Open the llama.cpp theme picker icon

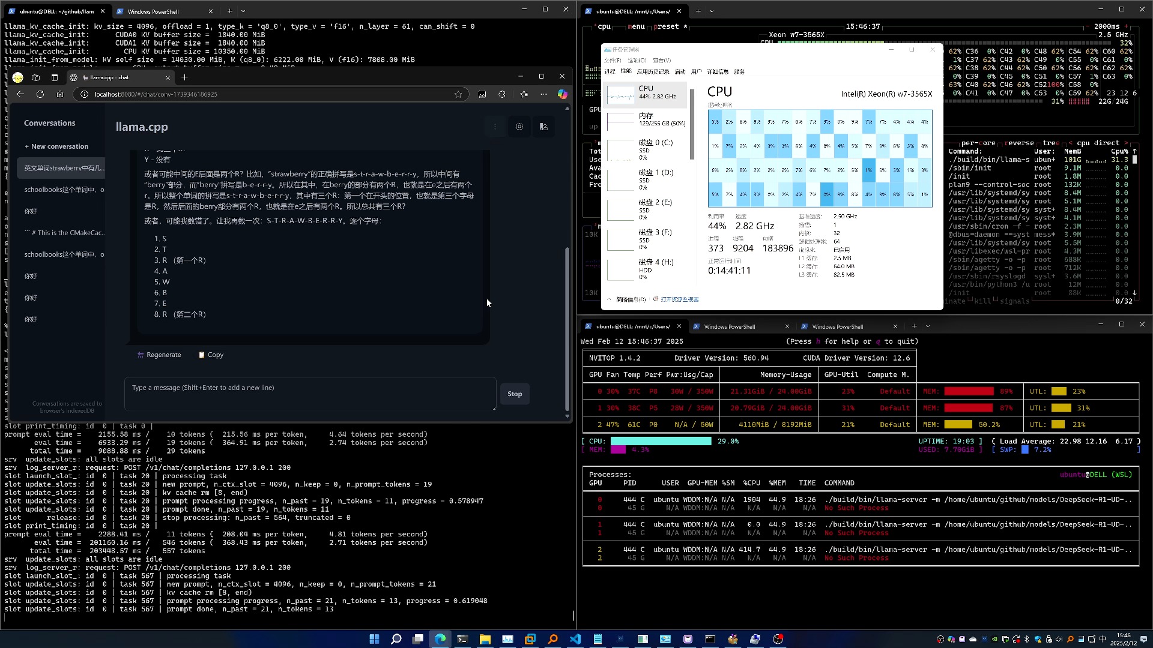543,127
